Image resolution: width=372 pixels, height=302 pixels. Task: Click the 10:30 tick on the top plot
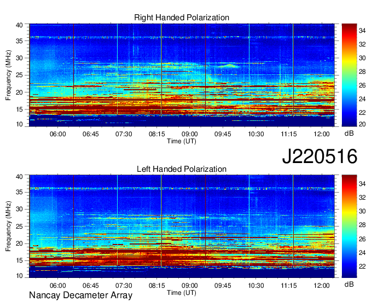pos(256,134)
